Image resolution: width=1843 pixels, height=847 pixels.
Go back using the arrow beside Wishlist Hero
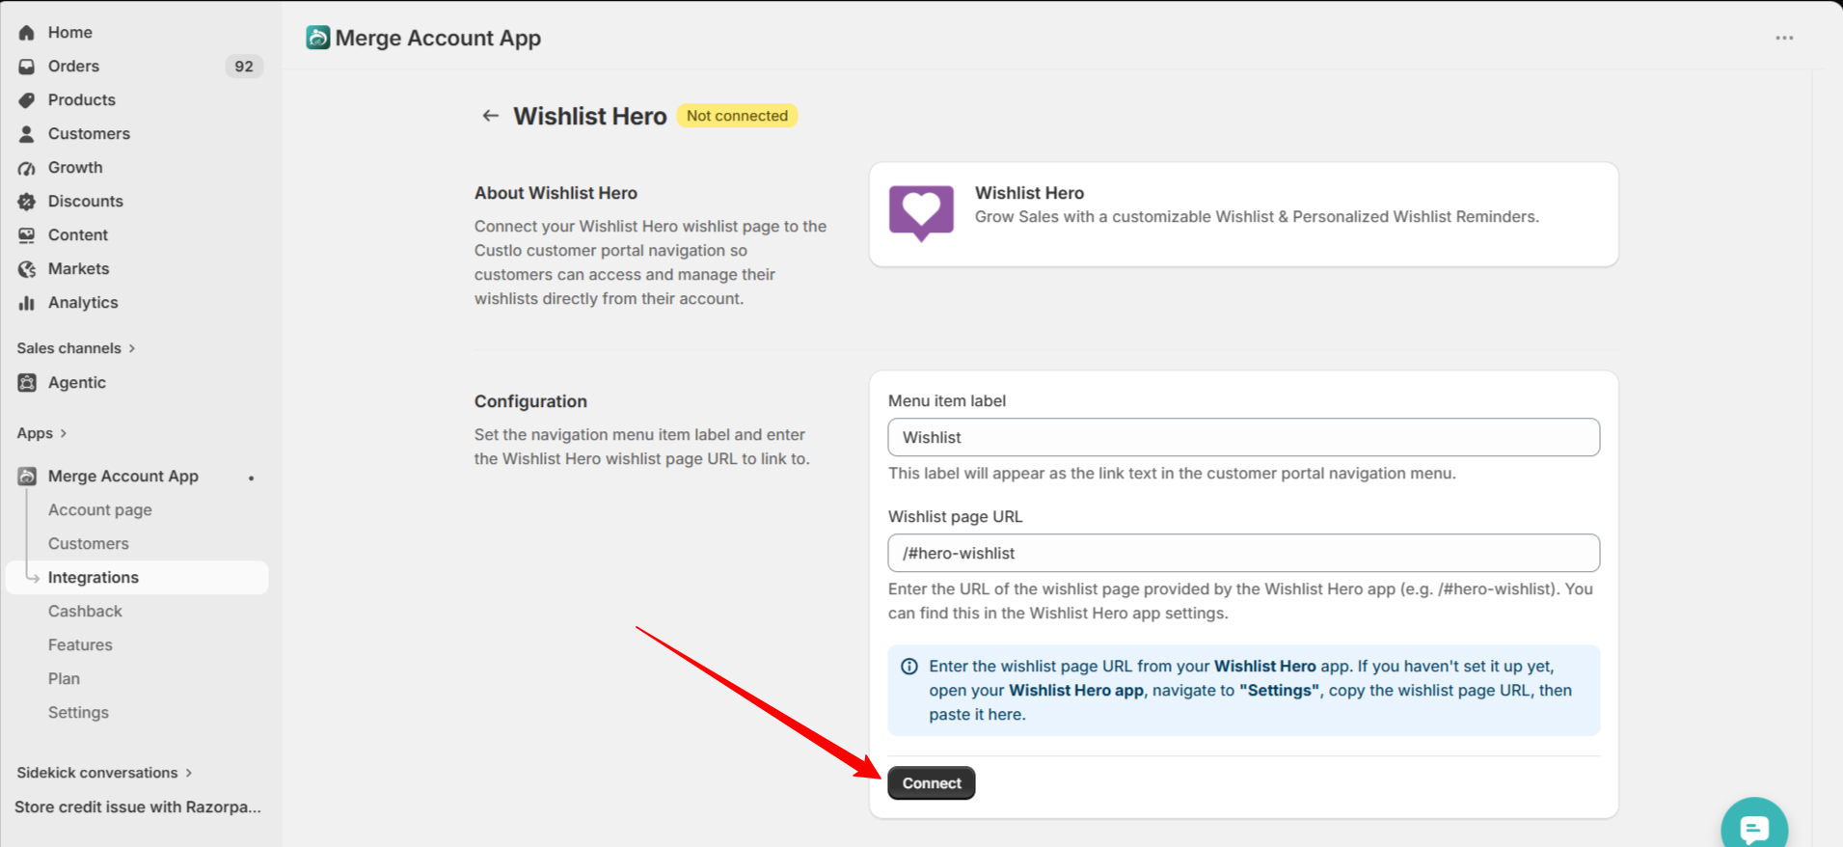coord(491,116)
